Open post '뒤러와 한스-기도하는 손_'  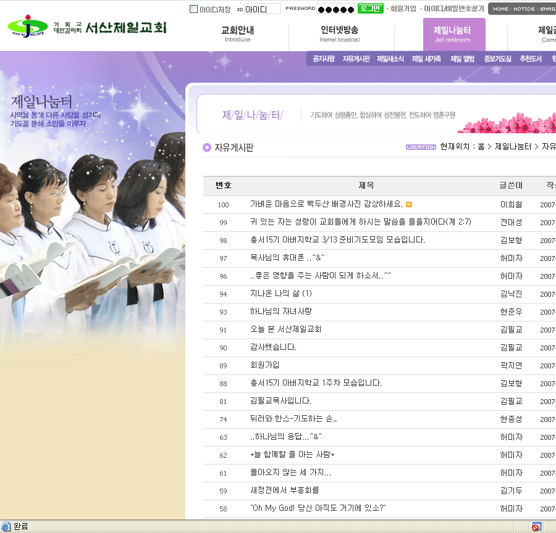coord(293,419)
